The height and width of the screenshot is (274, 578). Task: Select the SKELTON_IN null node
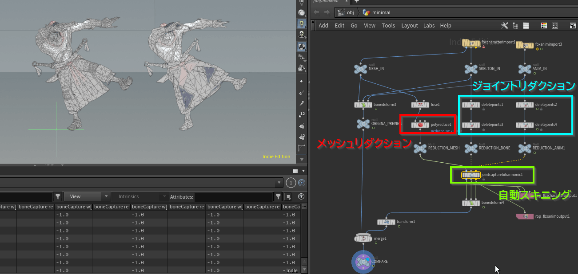point(471,69)
